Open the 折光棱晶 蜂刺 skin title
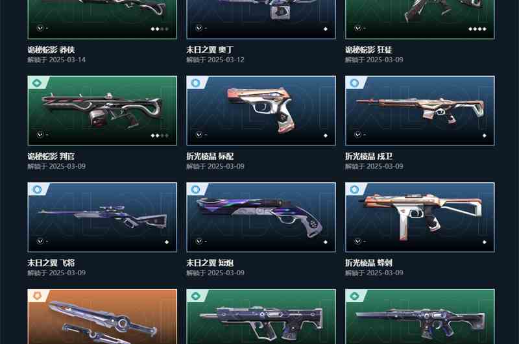 pyautogui.click(x=368, y=263)
